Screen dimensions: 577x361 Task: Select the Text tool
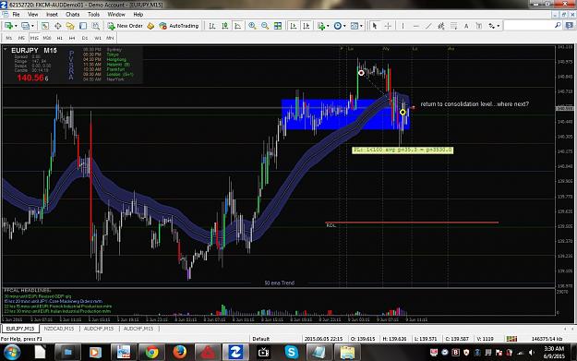pyautogui.click(x=466, y=26)
